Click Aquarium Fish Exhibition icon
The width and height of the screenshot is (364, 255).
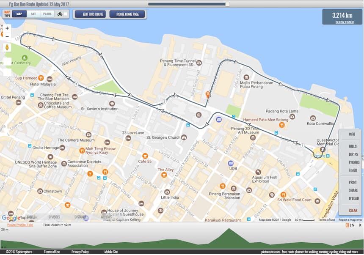[x=258, y=172]
